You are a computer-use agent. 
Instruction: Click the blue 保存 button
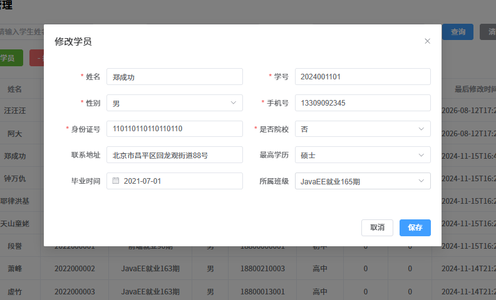(x=415, y=227)
